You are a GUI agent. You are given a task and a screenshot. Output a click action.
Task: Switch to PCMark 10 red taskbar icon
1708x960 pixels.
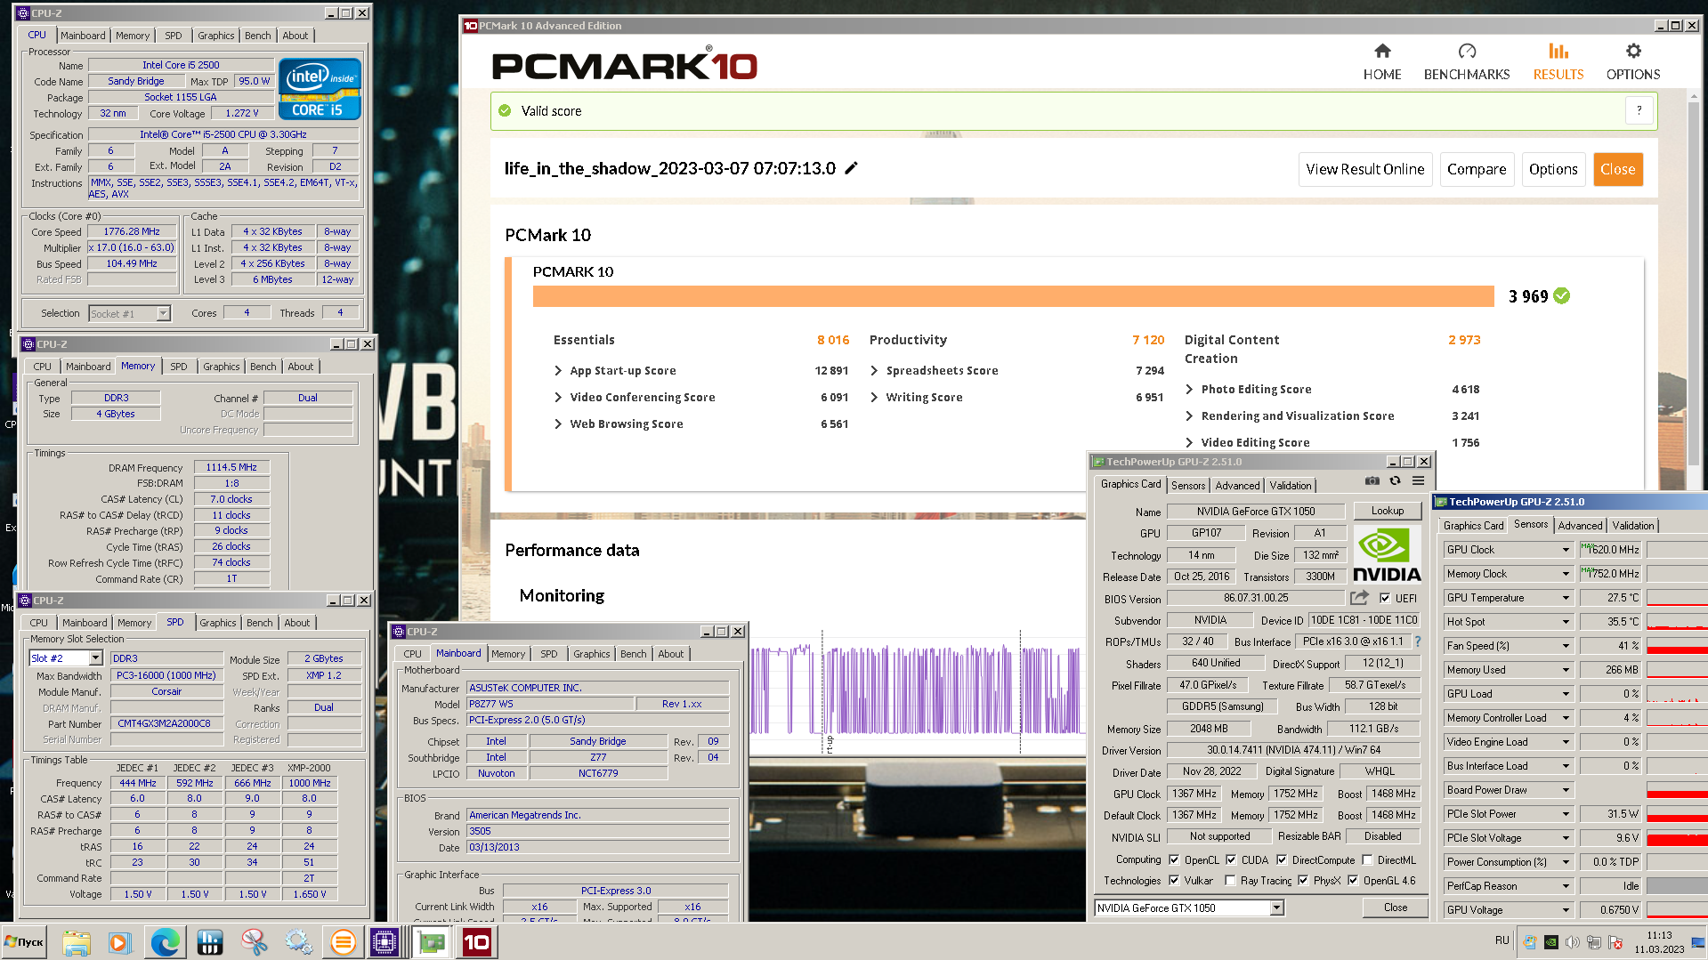click(x=476, y=942)
